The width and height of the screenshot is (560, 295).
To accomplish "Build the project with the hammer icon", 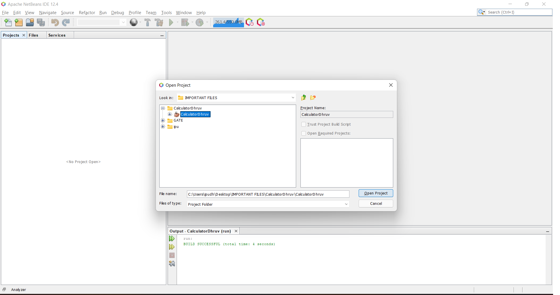I will [147, 22].
